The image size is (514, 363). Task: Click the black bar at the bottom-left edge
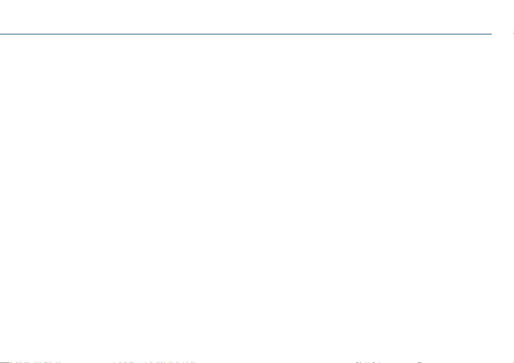[5, 362]
